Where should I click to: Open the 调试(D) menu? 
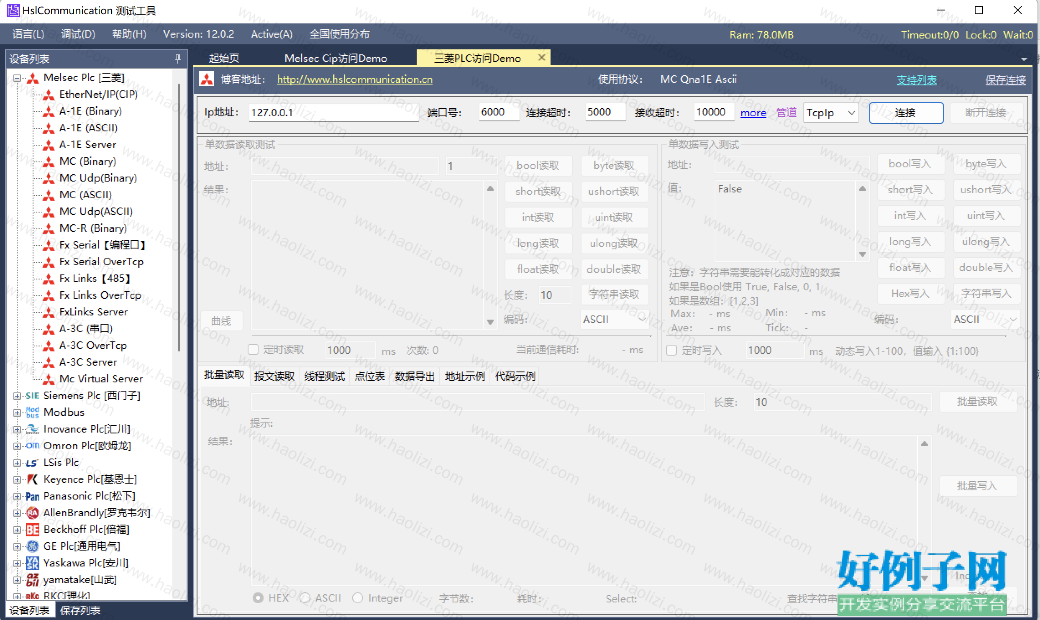[78, 34]
